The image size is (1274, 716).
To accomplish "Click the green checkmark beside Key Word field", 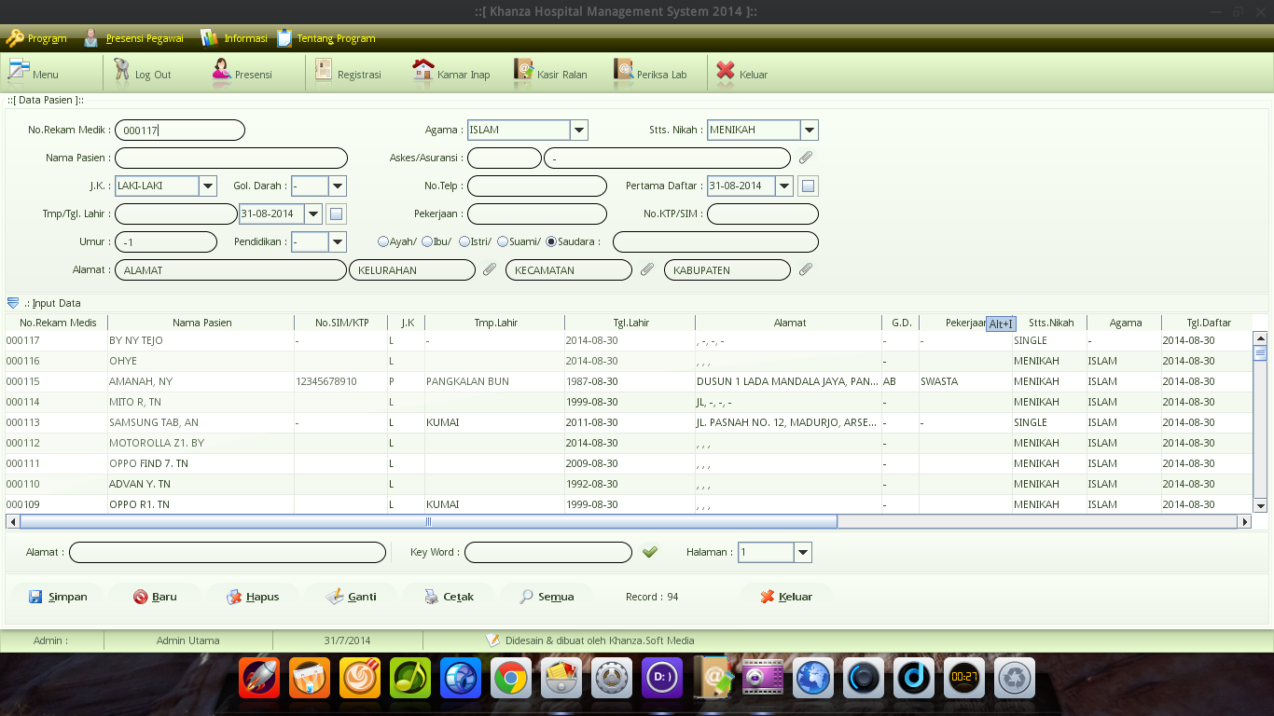I will [x=650, y=552].
